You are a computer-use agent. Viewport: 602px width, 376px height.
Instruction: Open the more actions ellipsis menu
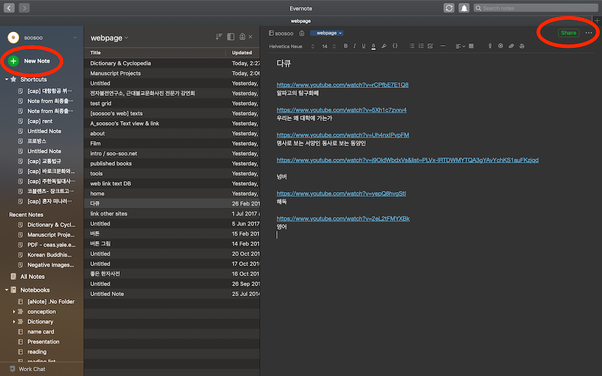588,33
